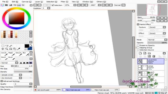This screenshot has height=94, width=168.
Task: Open the Edit menu
Action: (x=15, y=2)
